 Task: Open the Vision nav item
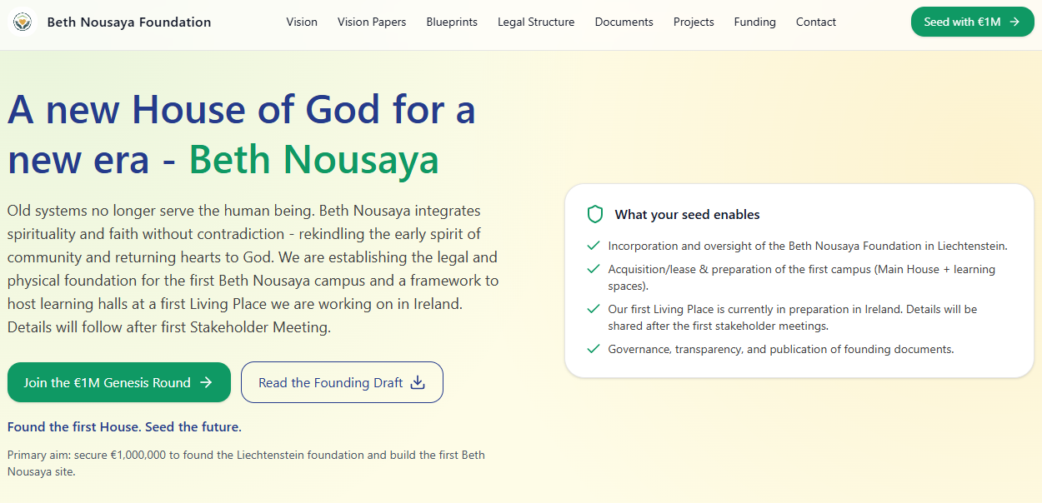(x=302, y=22)
